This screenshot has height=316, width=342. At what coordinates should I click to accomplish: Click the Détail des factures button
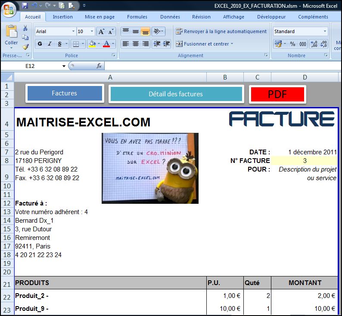[x=176, y=94]
